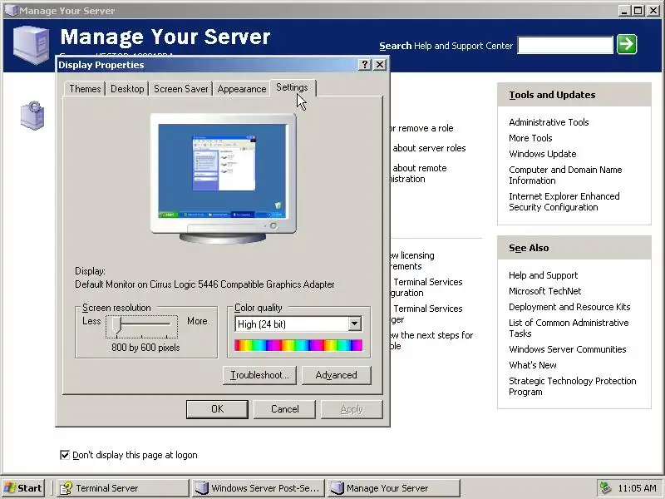Viewport: 665px width, 499px height.
Task: Click the server role icon on left
Action: point(32,115)
